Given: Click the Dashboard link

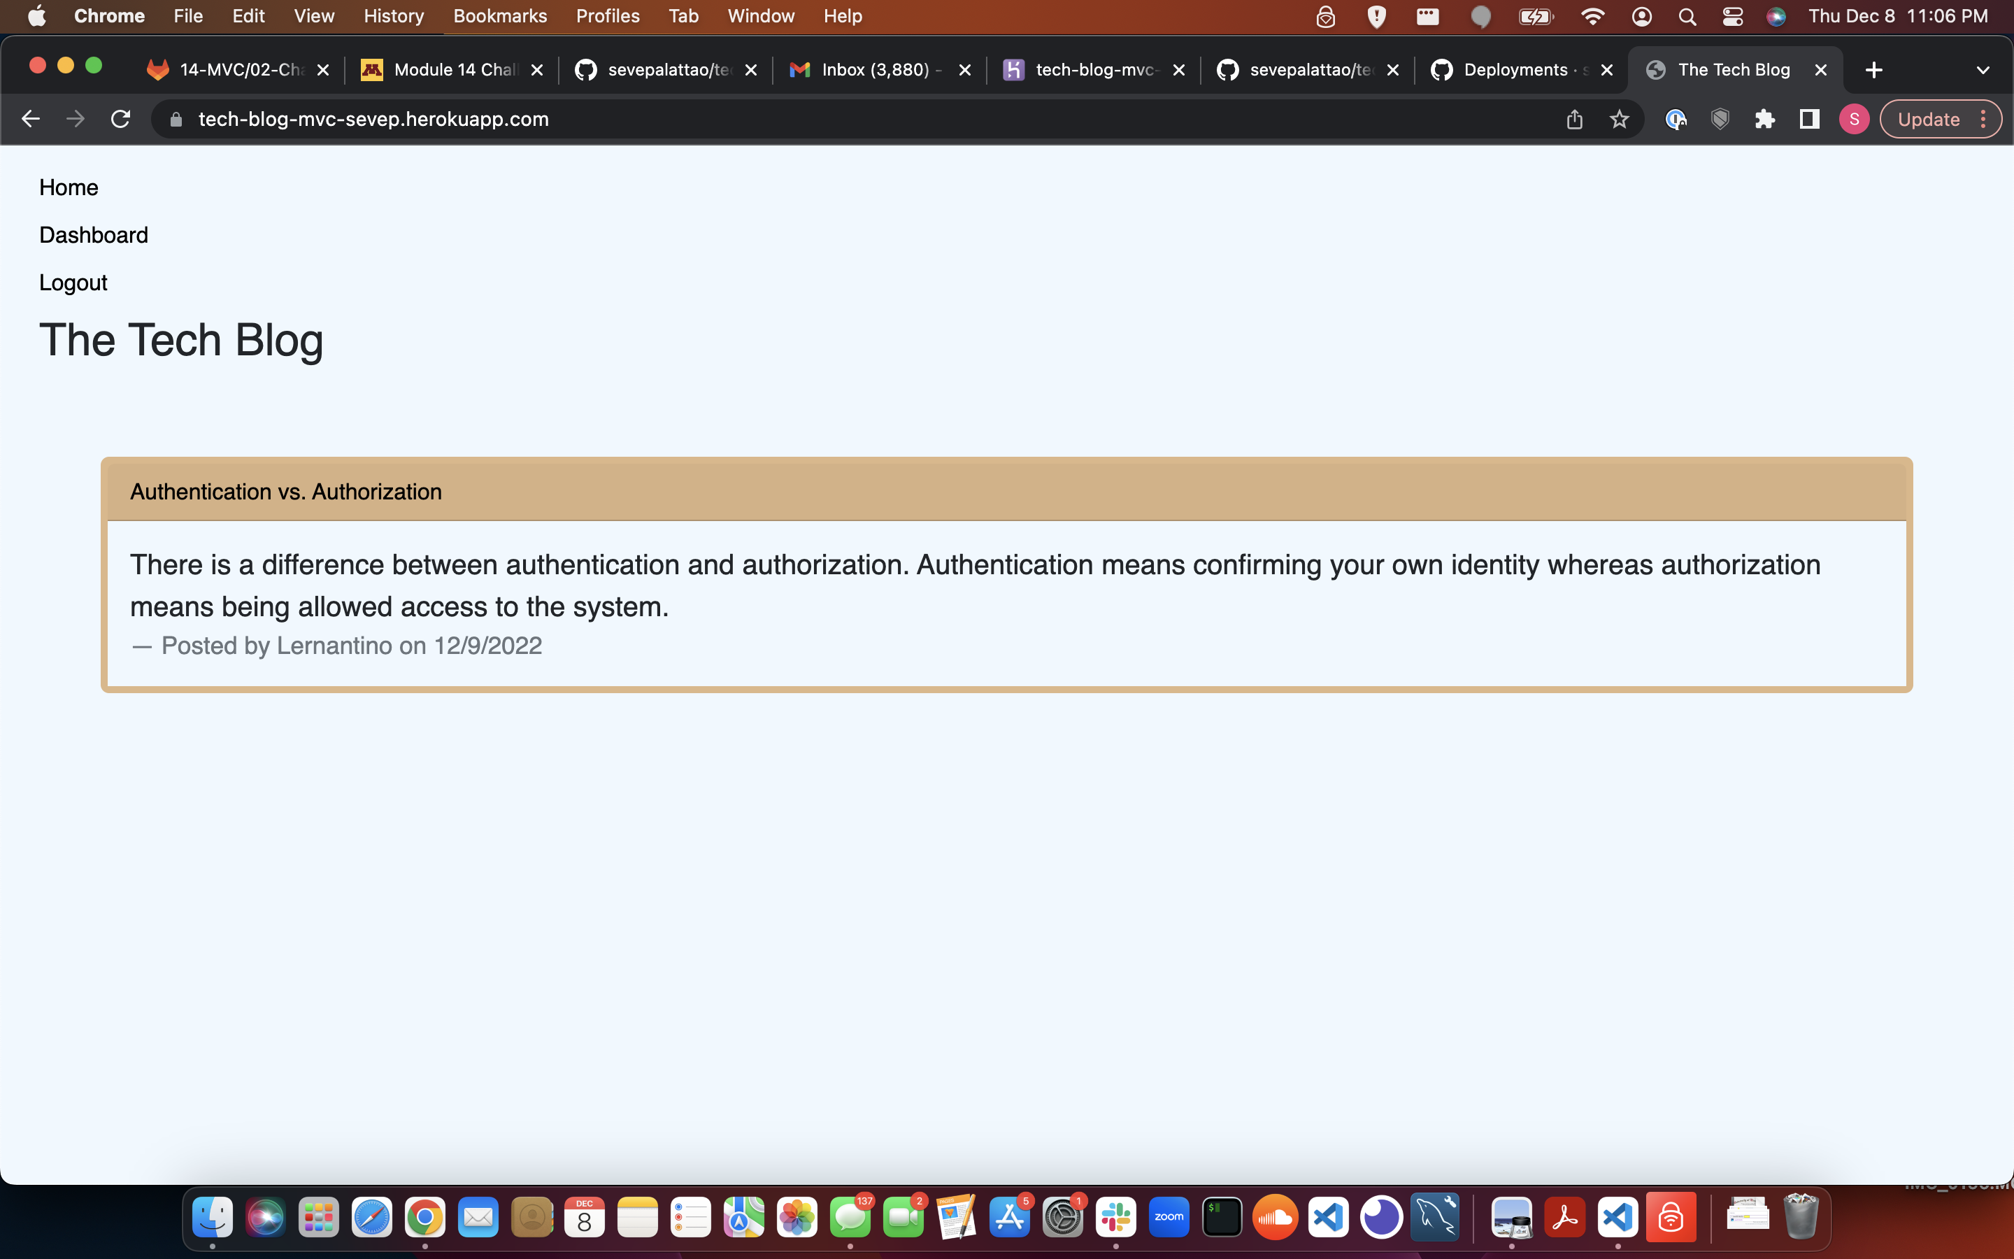Looking at the screenshot, I should [93, 235].
